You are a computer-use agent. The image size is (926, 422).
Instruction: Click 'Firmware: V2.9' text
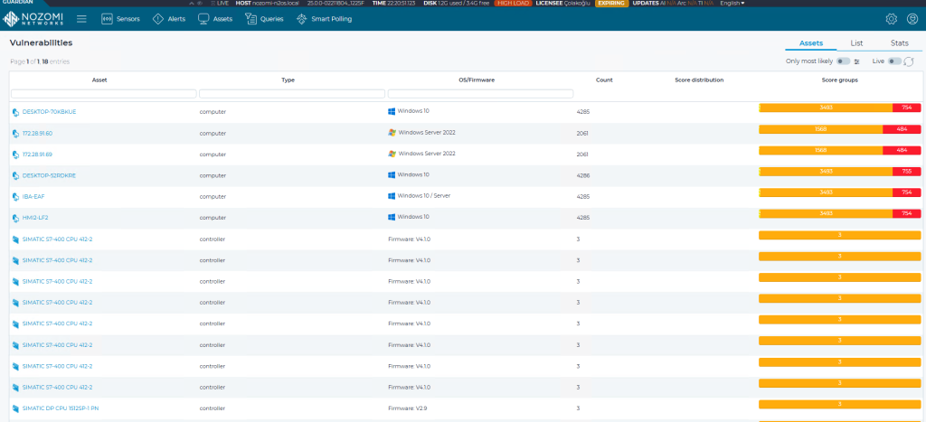[x=410, y=408]
